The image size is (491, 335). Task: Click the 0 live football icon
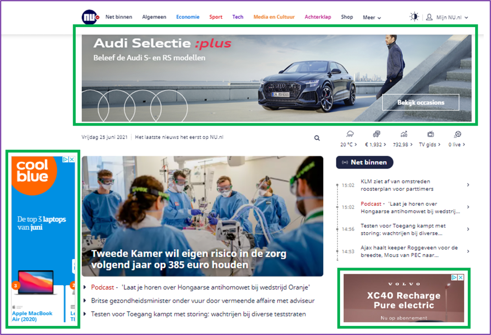[457, 134]
